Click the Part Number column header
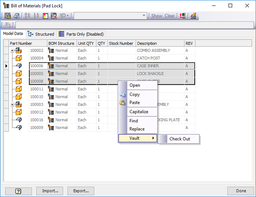The height and width of the screenshot is (197, 256). click(28, 43)
